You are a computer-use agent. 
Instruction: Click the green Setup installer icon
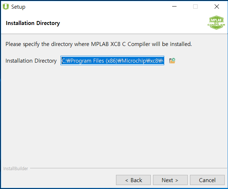point(6,7)
